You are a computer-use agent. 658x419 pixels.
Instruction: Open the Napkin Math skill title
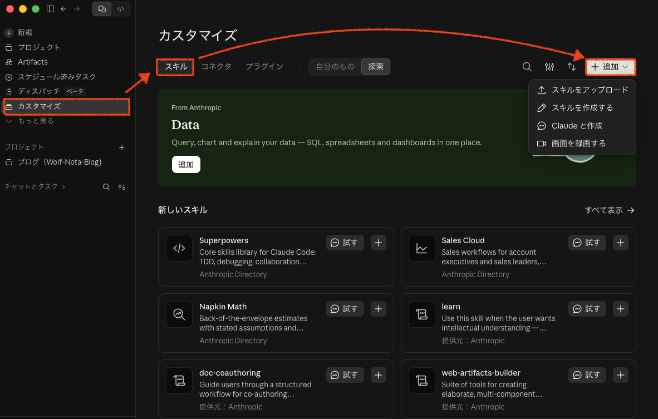click(223, 307)
